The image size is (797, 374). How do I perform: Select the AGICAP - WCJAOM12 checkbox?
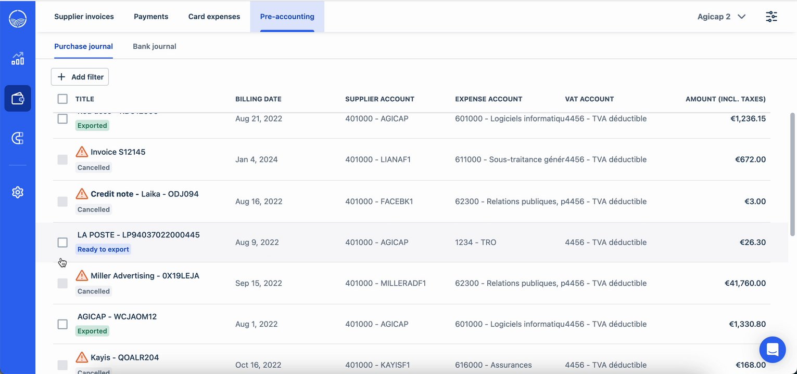[62, 324]
